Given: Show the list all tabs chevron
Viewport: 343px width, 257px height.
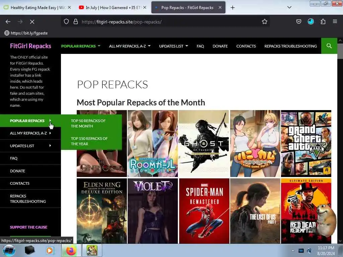Looking at the screenshot, I should point(289,7).
